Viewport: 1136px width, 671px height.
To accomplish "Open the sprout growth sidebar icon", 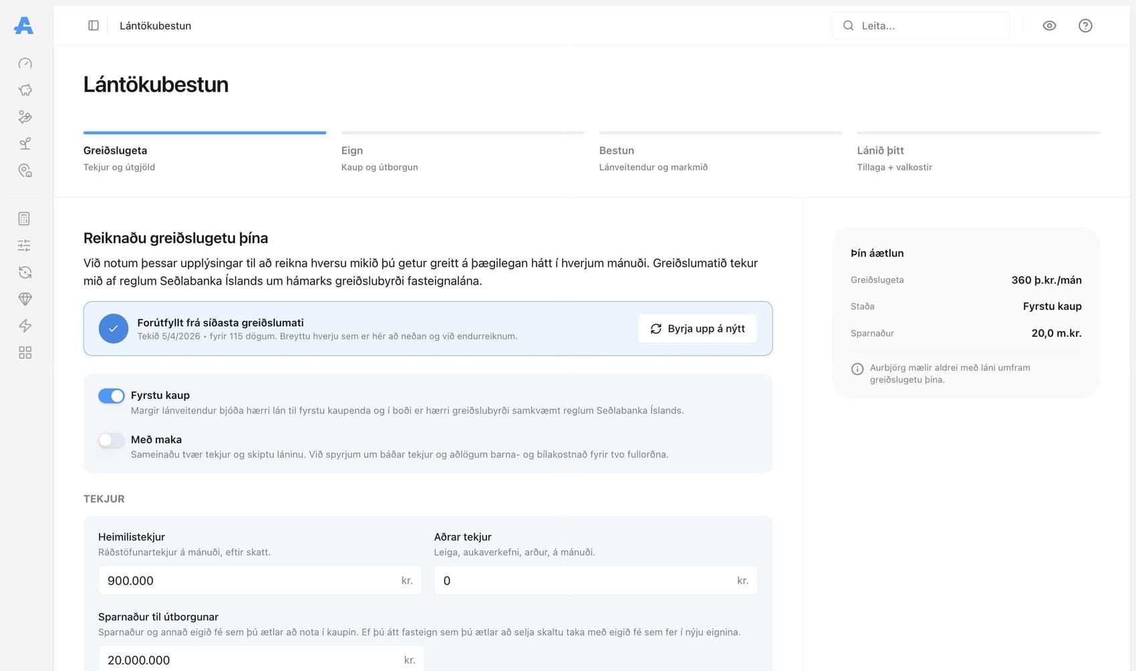I will [x=25, y=144].
